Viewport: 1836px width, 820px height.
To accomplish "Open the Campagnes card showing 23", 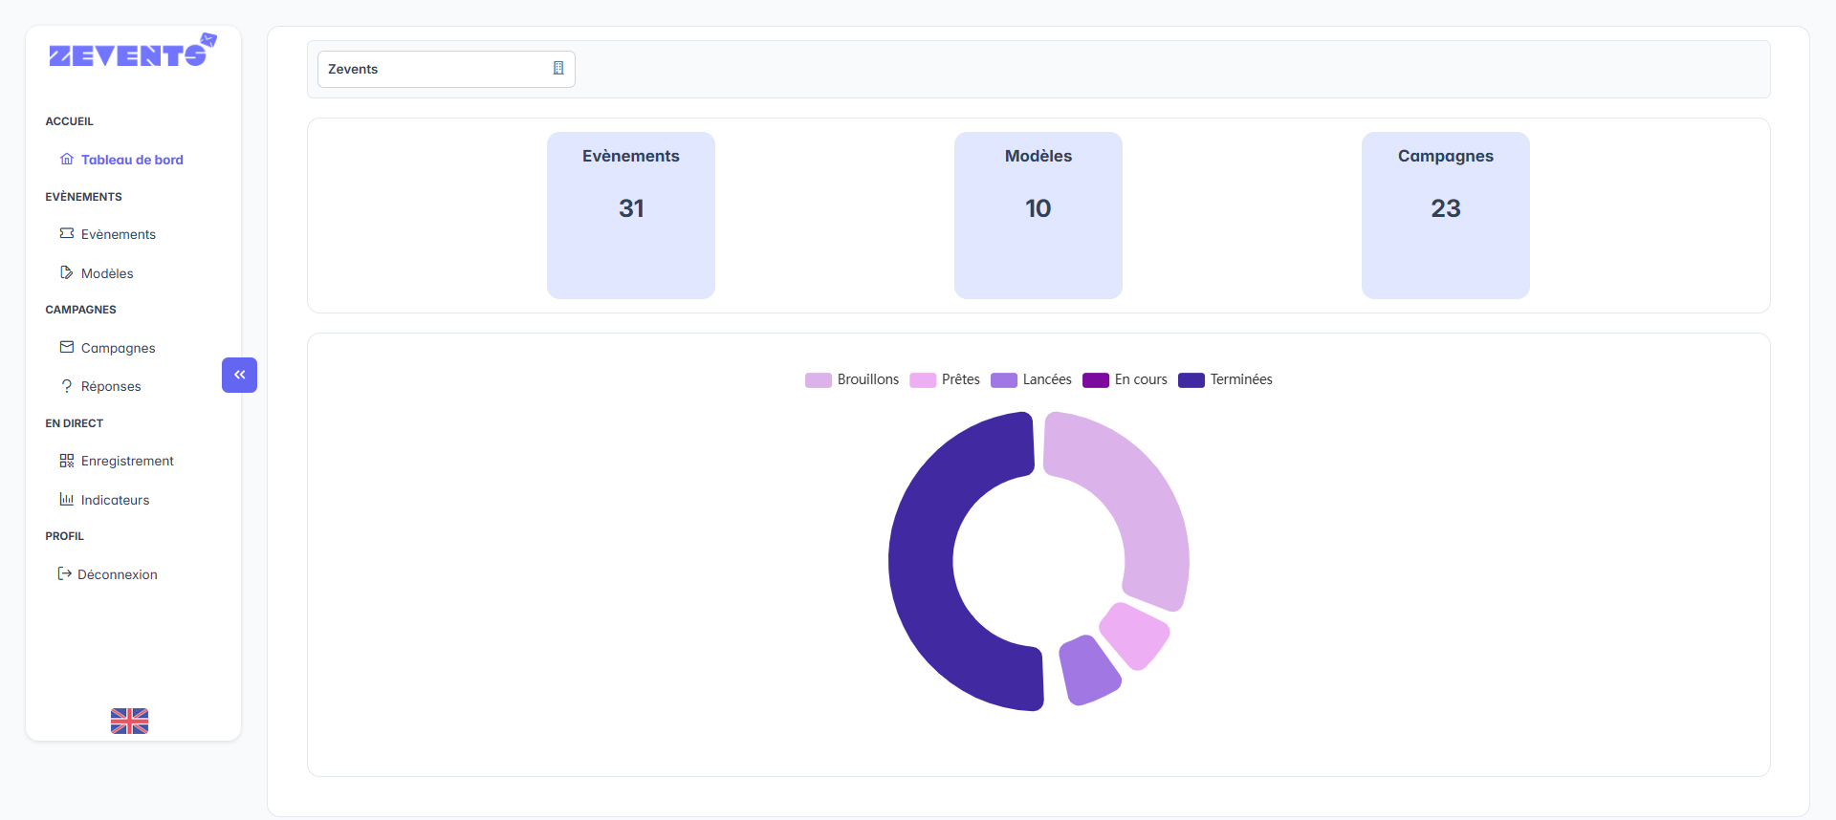I will tap(1445, 215).
